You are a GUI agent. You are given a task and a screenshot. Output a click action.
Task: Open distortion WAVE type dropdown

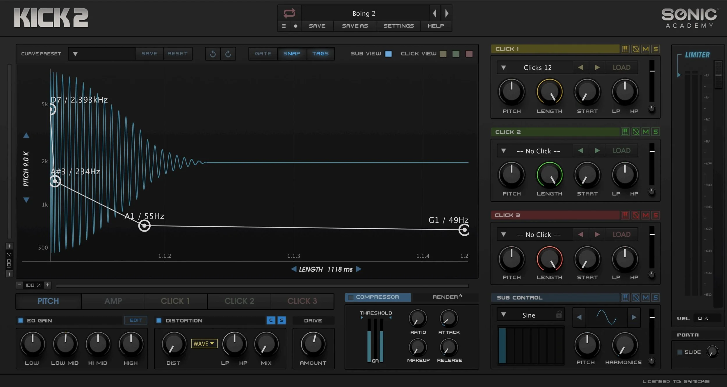tap(204, 344)
